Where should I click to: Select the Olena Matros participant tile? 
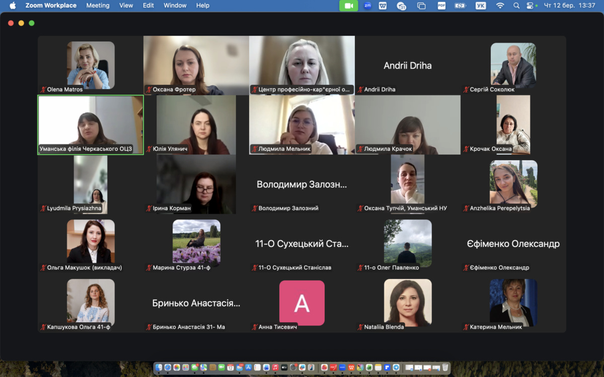point(91,65)
